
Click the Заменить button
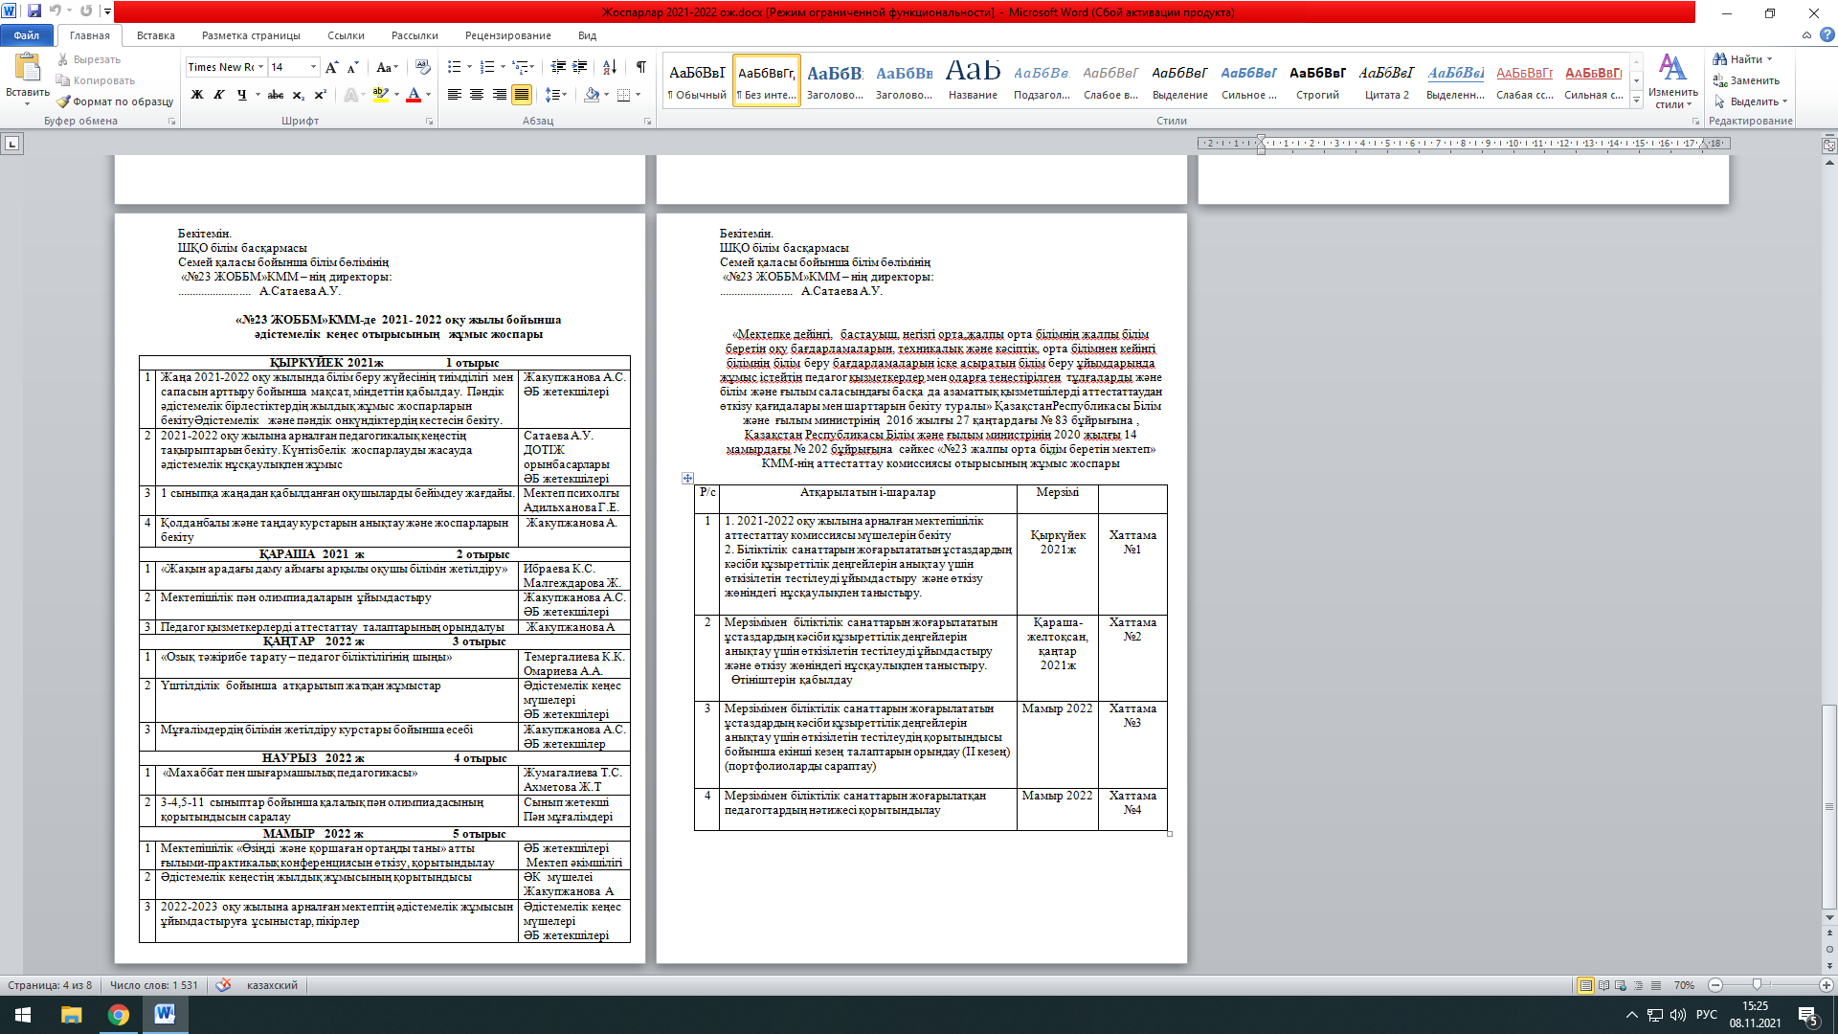1747,80
